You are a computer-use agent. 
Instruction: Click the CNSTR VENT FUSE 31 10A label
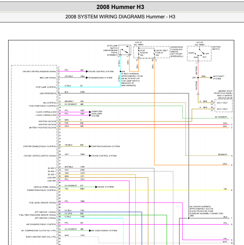pyautogui.click(x=161, y=53)
